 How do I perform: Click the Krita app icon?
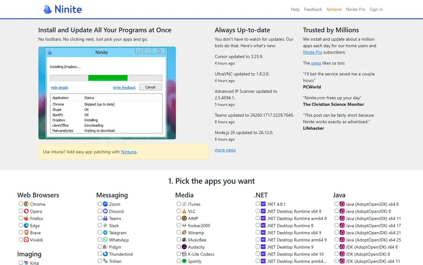point(26,263)
